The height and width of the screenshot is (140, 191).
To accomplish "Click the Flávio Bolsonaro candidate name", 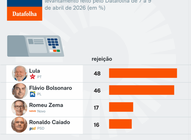I will pyautogui.click(x=50, y=88).
